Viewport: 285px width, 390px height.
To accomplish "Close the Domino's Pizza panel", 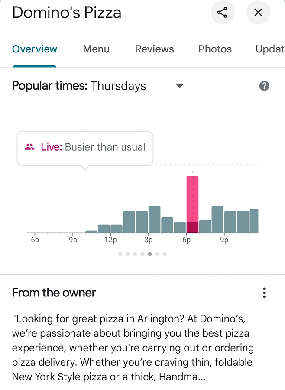I will (258, 13).
